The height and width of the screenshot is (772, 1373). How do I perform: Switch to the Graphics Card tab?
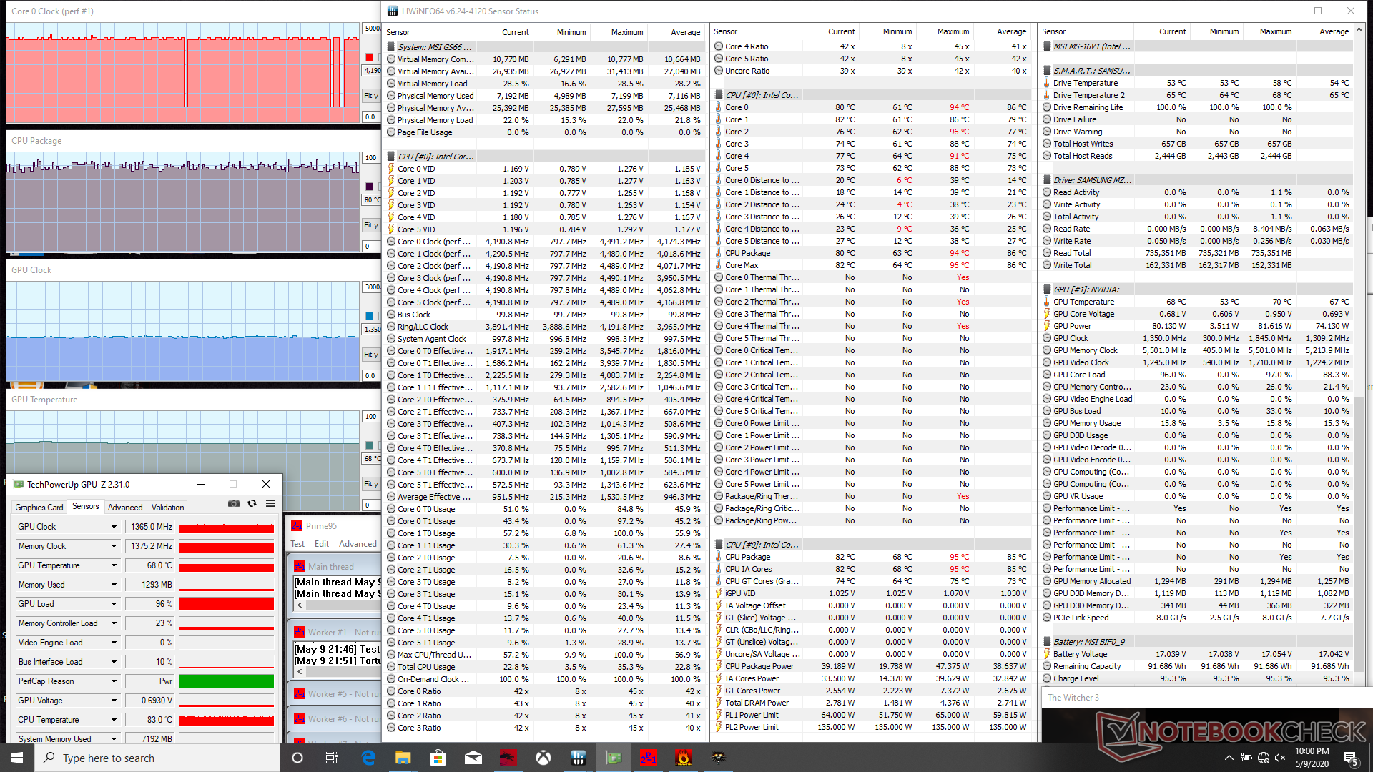click(39, 507)
